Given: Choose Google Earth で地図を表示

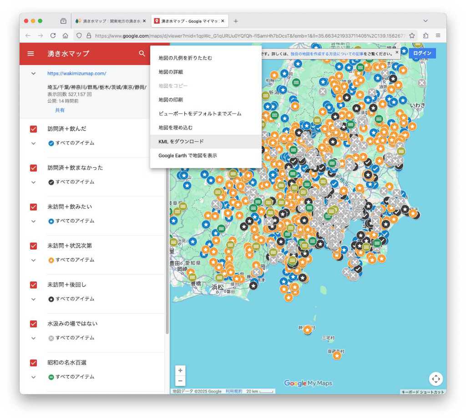Looking at the screenshot, I should click(x=206, y=155).
